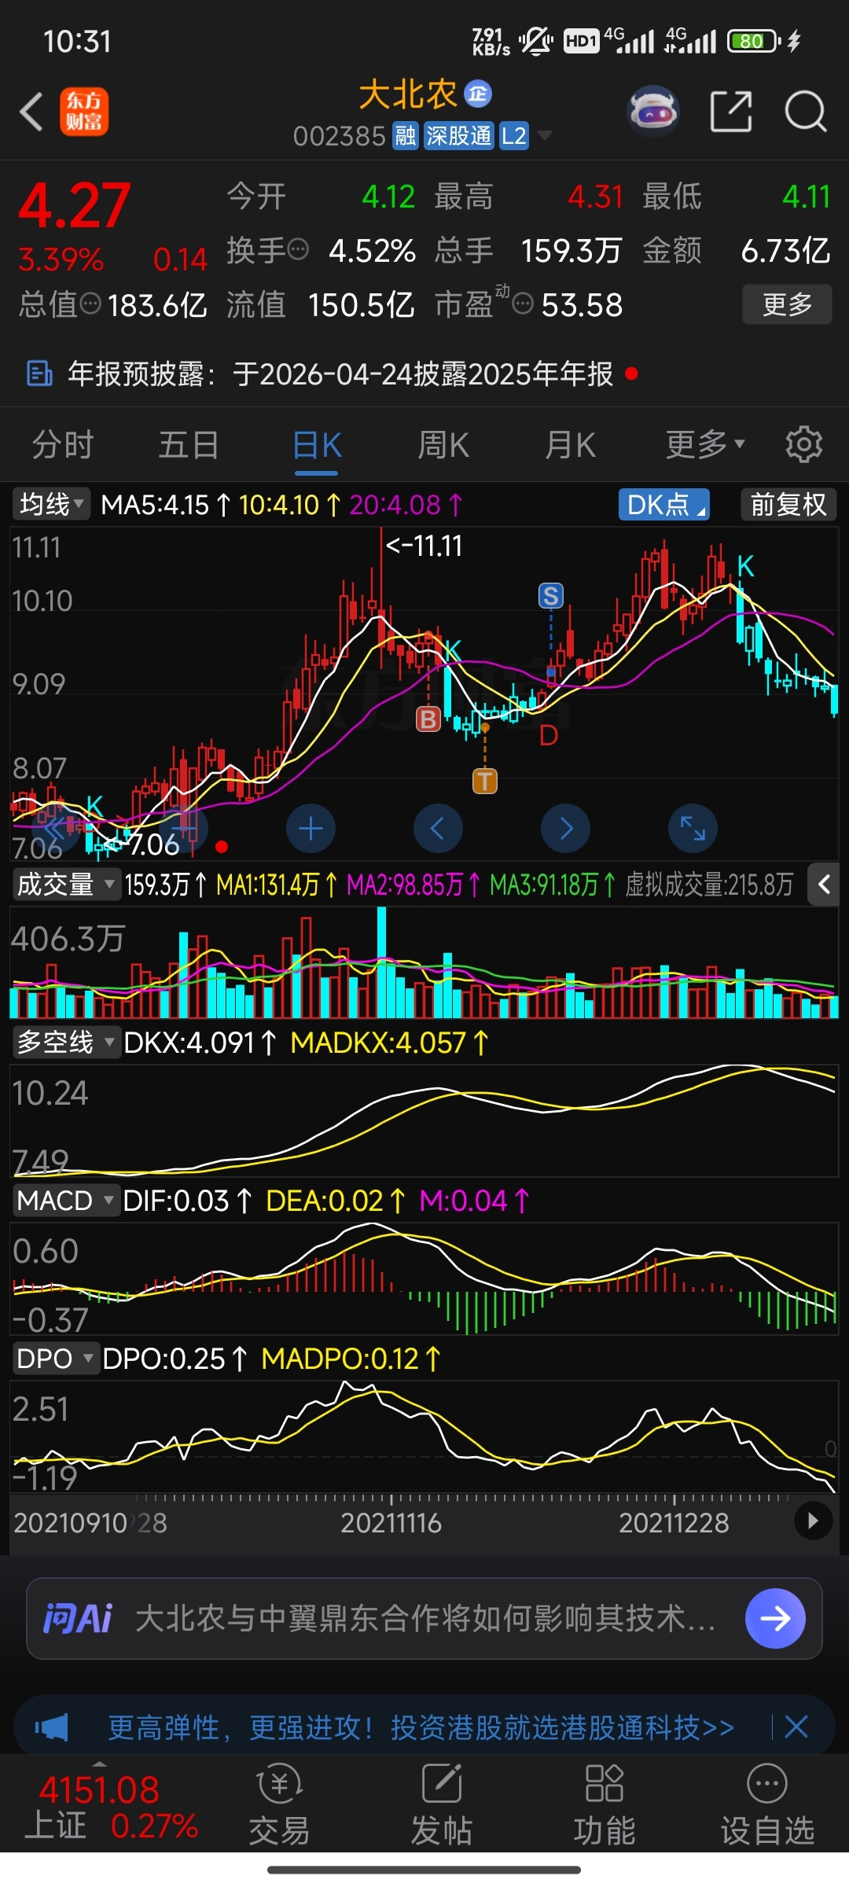The image size is (849, 1887).
Task: Tap the info icon beside 换手
Action: click(298, 250)
